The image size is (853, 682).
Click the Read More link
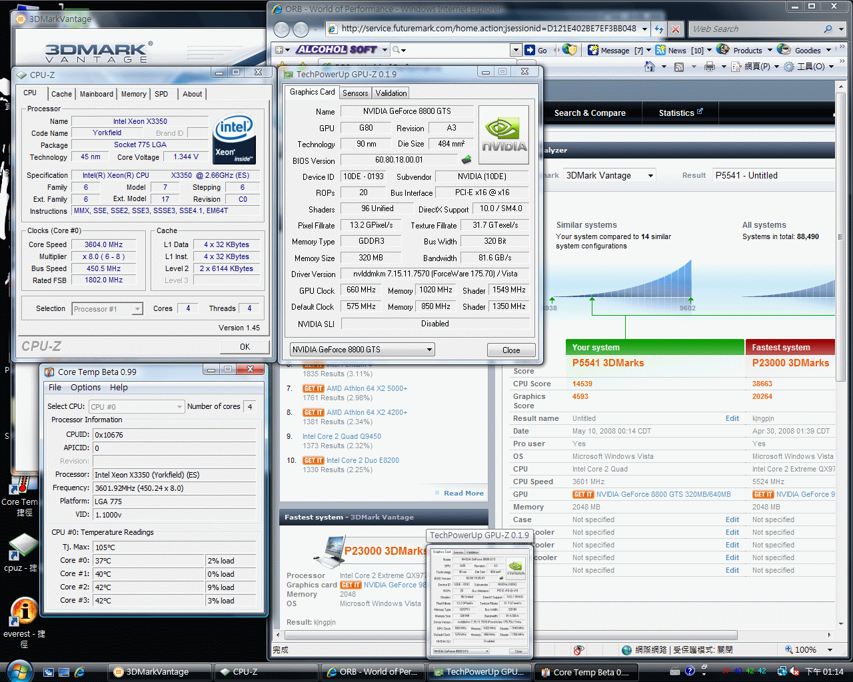click(x=464, y=493)
